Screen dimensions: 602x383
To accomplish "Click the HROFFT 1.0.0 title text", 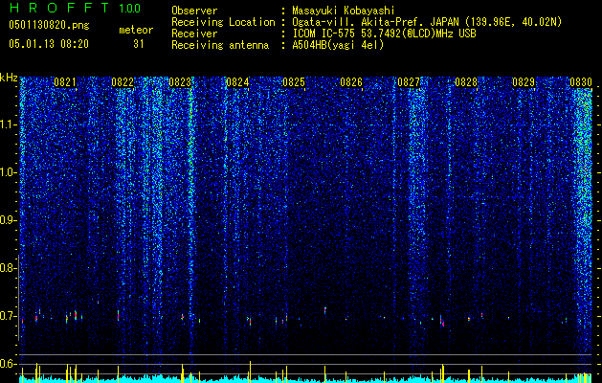I will (x=75, y=8).
